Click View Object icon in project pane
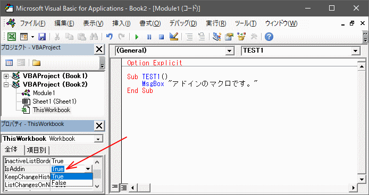 tap(21, 63)
